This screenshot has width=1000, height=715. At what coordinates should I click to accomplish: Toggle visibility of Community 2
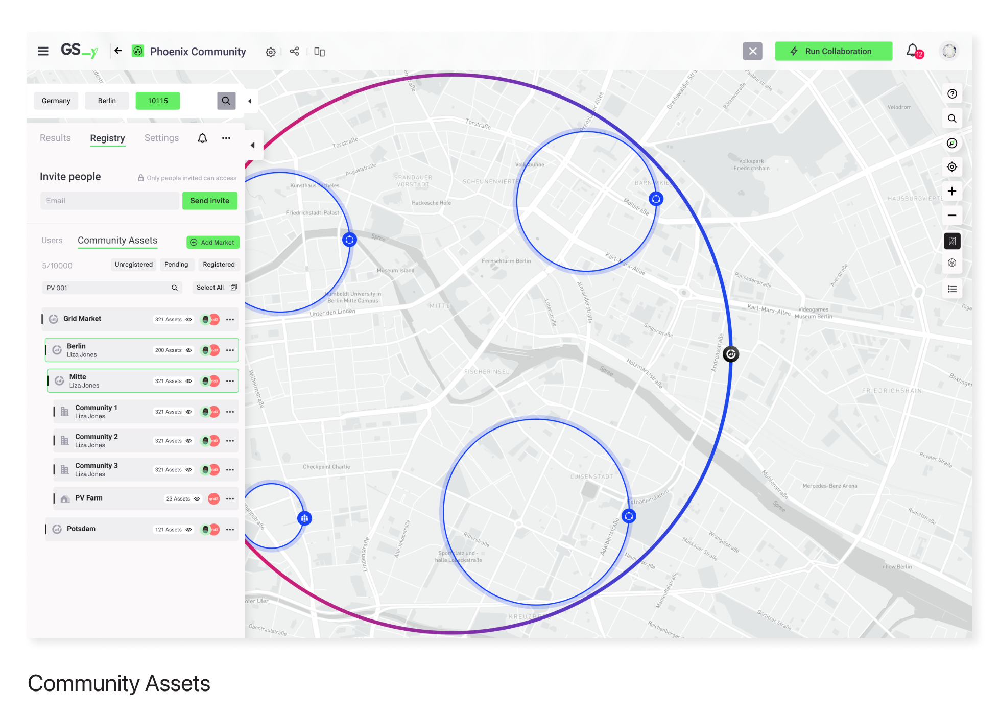189,441
